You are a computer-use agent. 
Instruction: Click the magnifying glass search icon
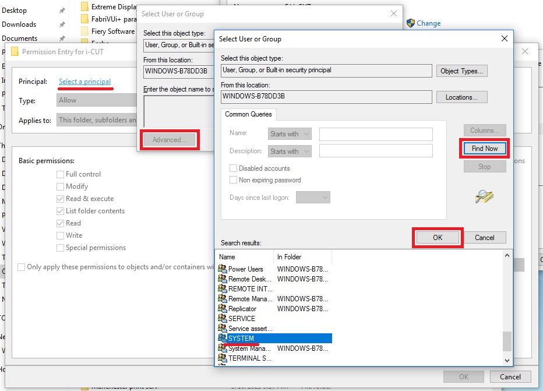484,196
